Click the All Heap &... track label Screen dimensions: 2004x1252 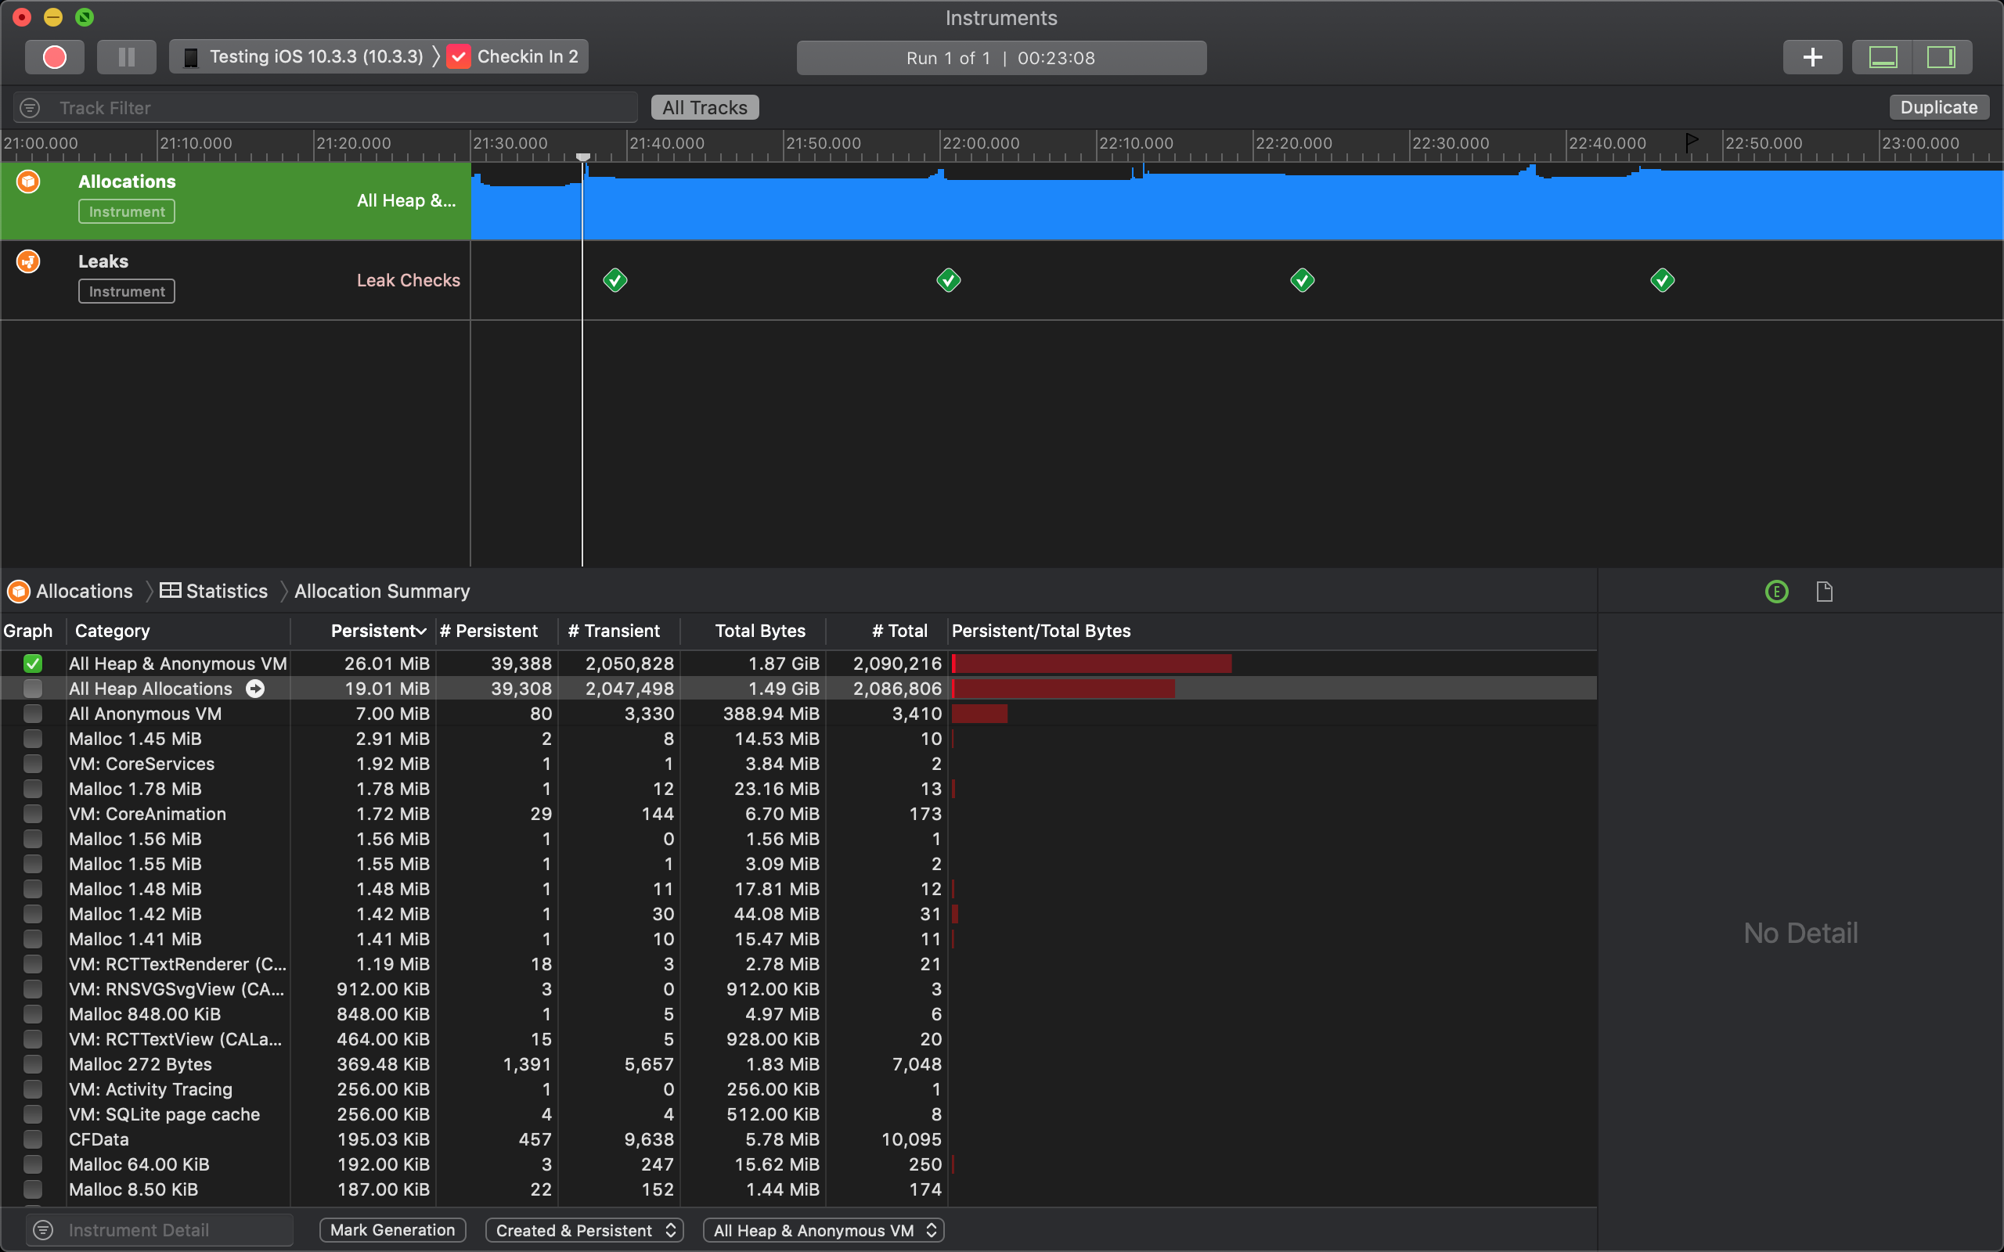coord(405,200)
